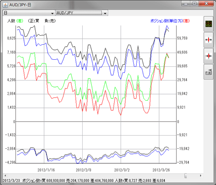Click the Java application icon in title bar
This screenshot has height=185, width=216.
coord(5,5)
